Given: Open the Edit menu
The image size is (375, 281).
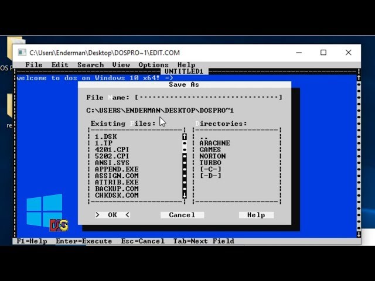Looking at the screenshot, I should tap(60, 65).
